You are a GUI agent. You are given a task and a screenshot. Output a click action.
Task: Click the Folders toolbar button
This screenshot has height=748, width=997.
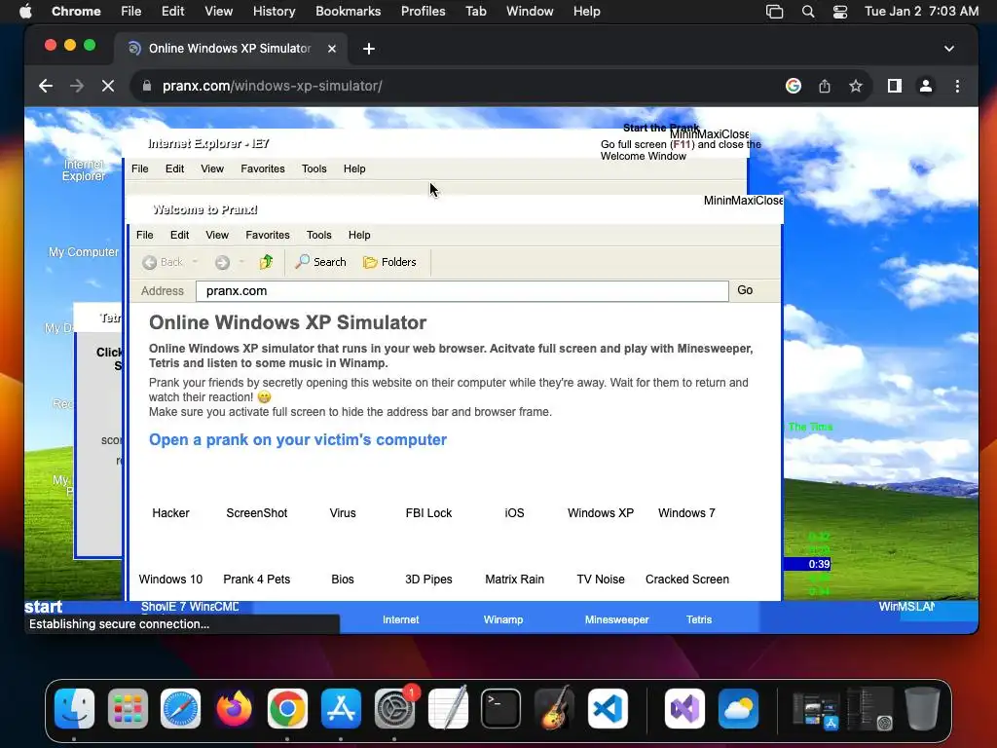(x=389, y=262)
